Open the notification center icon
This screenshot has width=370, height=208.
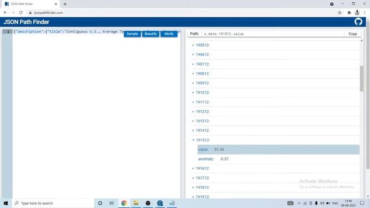click(362, 203)
